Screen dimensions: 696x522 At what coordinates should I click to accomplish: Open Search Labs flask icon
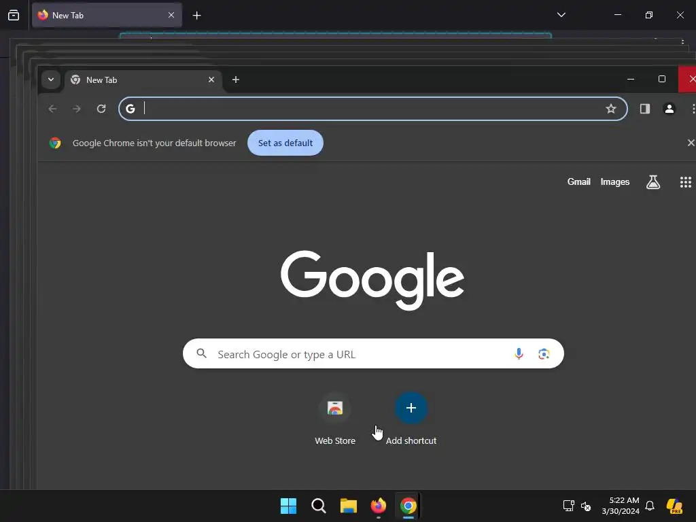(x=653, y=182)
